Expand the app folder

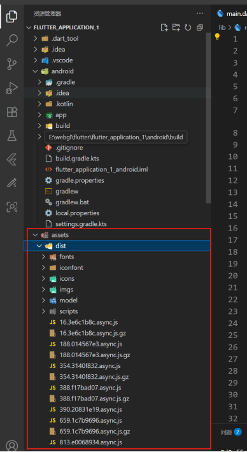(39, 115)
